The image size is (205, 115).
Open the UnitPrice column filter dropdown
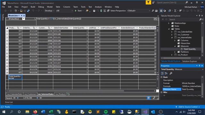pos(98,28)
